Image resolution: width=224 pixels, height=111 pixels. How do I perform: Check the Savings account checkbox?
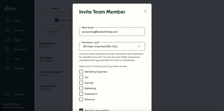pos(81,83)
